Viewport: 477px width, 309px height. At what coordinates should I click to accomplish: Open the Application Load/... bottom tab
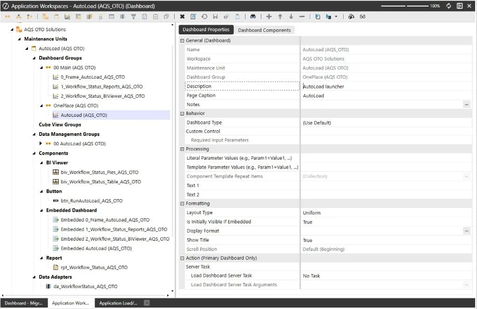(x=118, y=303)
